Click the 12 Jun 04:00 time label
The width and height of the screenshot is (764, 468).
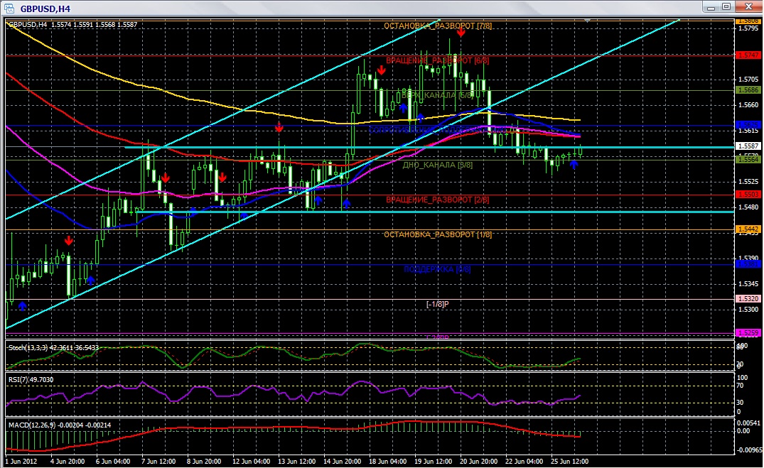point(252,461)
